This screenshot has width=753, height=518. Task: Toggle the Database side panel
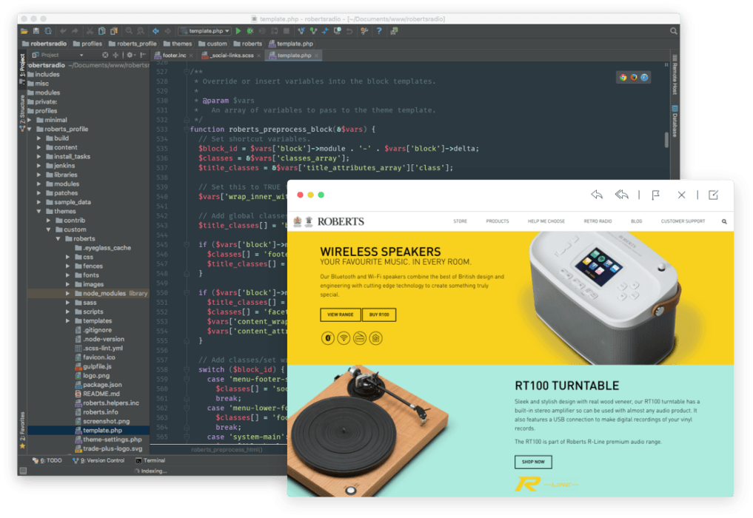point(675,121)
